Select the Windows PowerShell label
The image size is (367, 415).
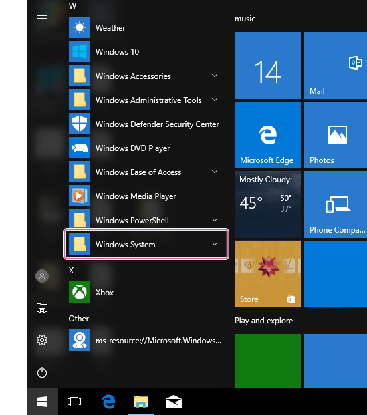point(132,221)
